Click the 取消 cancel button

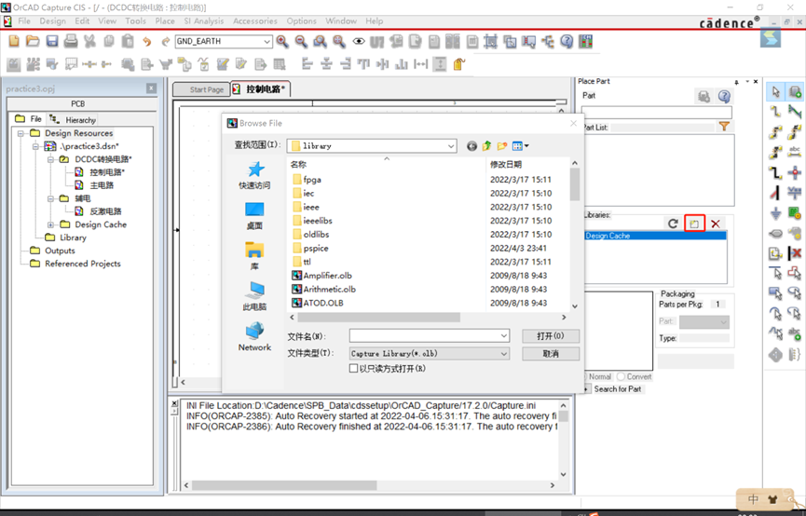coord(551,354)
